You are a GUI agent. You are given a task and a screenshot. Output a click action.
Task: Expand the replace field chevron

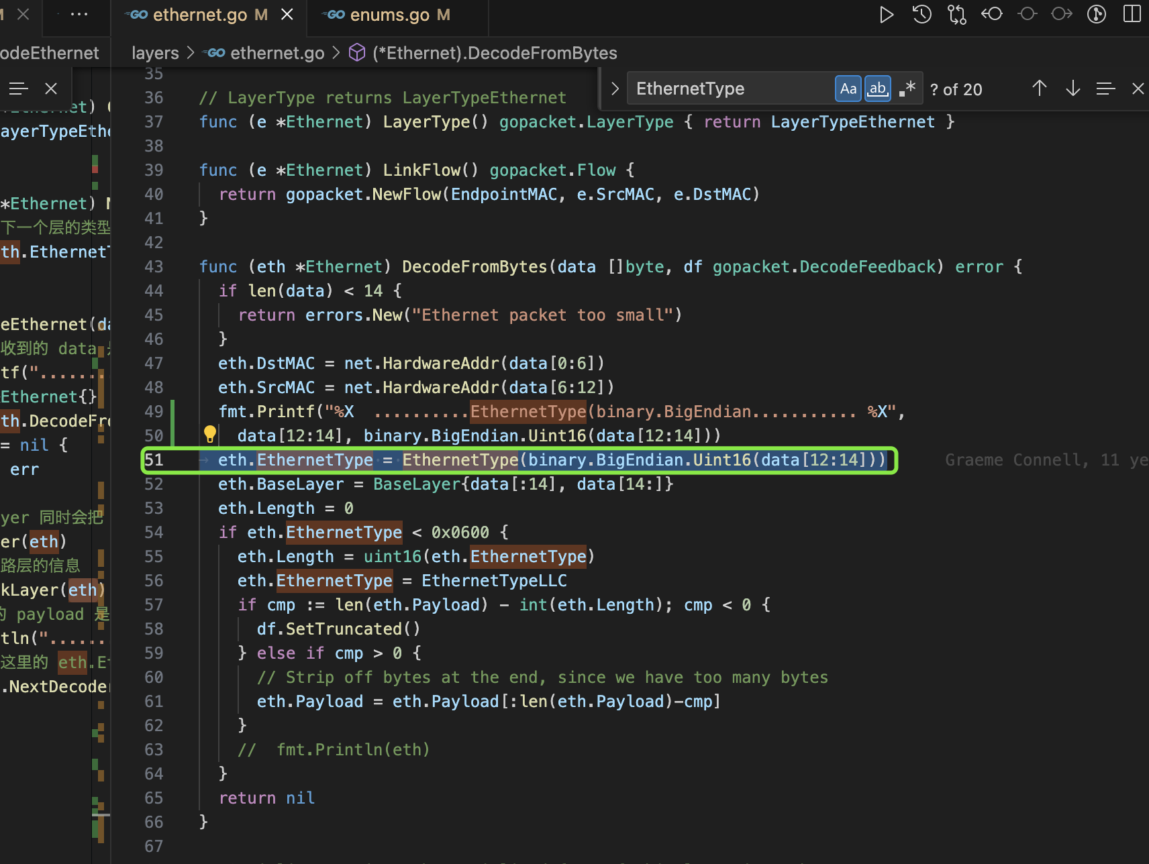[x=614, y=89]
